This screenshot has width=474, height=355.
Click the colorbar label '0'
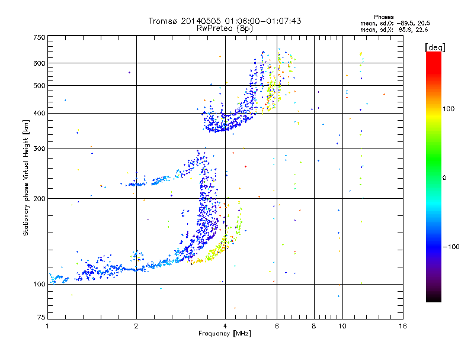point(444,177)
